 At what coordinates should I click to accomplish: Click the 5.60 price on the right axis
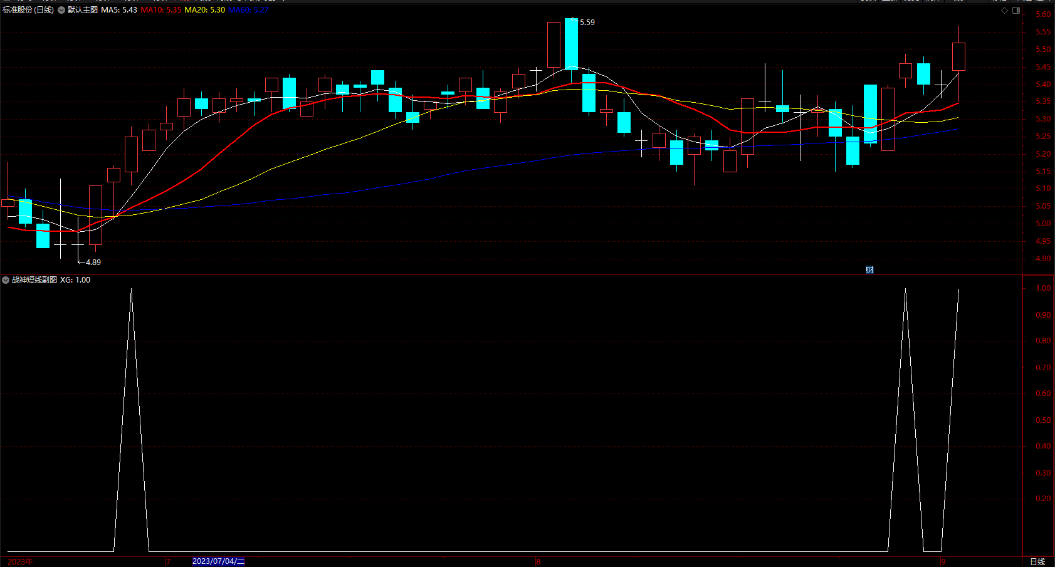tap(1043, 14)
